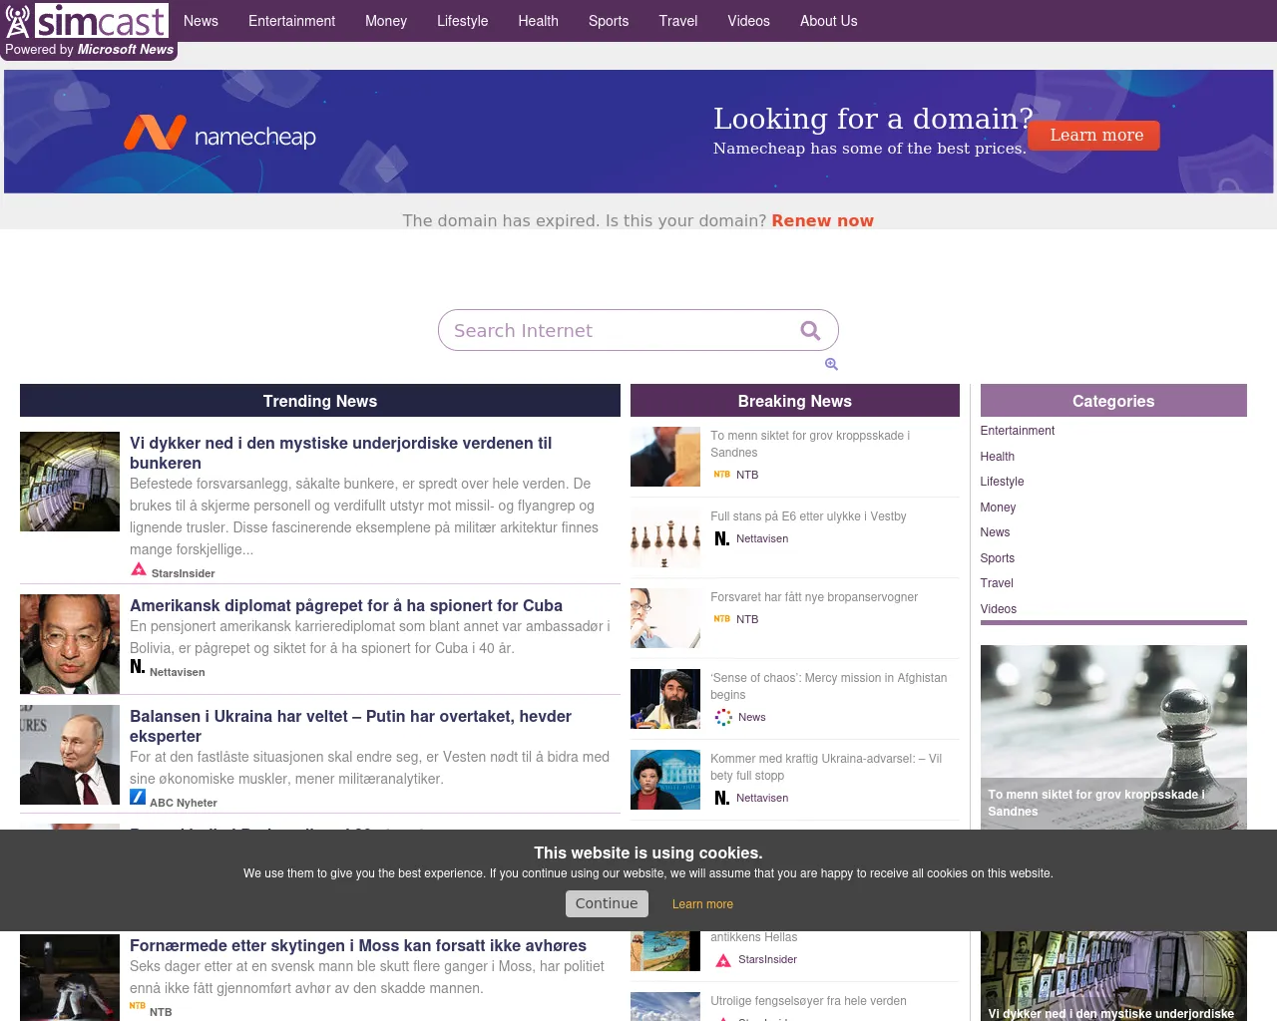Open Sports in the Categories list
The width and height of the screenshot is (1277, 1021).
tap(997, 558)
